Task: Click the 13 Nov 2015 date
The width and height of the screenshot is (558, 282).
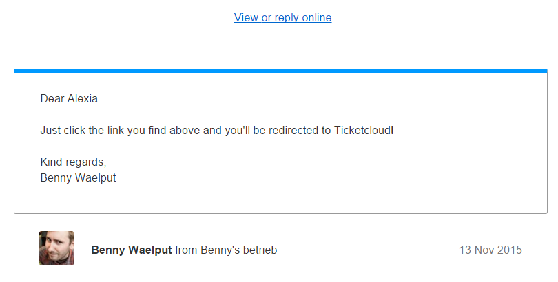Action: coord(490,250)
